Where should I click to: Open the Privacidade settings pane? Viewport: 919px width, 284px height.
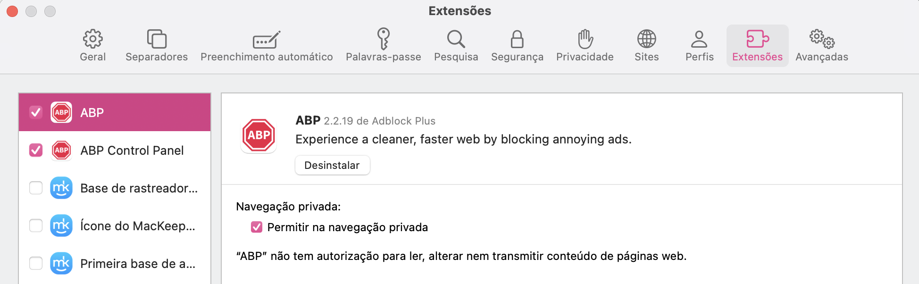click(x=585, y=45)
